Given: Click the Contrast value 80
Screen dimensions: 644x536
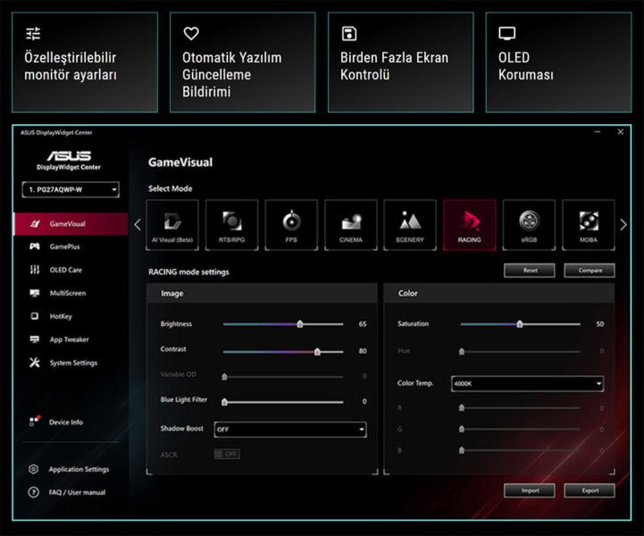Looking at the screenshot, I should [363, 351].
